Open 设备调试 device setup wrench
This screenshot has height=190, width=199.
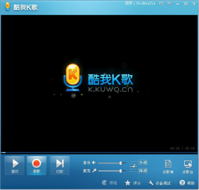point(159,183)
